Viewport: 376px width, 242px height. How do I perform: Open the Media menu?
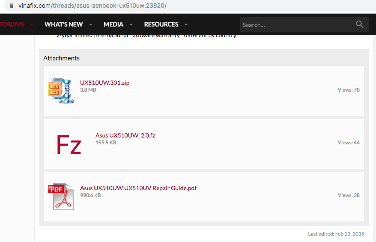113,24
